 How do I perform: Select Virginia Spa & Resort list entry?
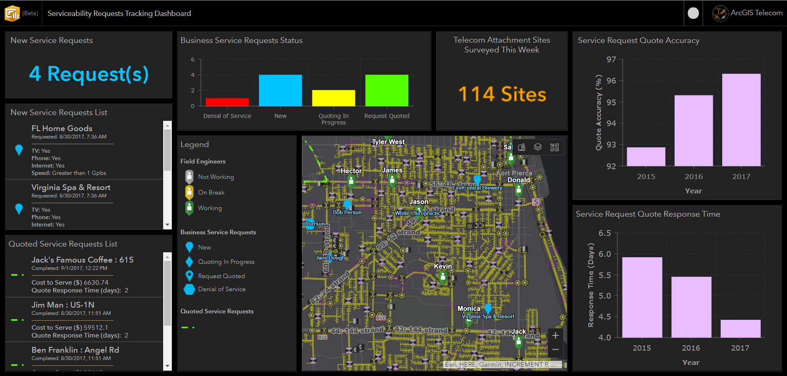tap(84, 204)
